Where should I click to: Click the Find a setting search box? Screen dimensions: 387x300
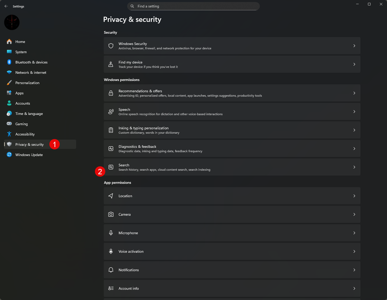(193, 6)
